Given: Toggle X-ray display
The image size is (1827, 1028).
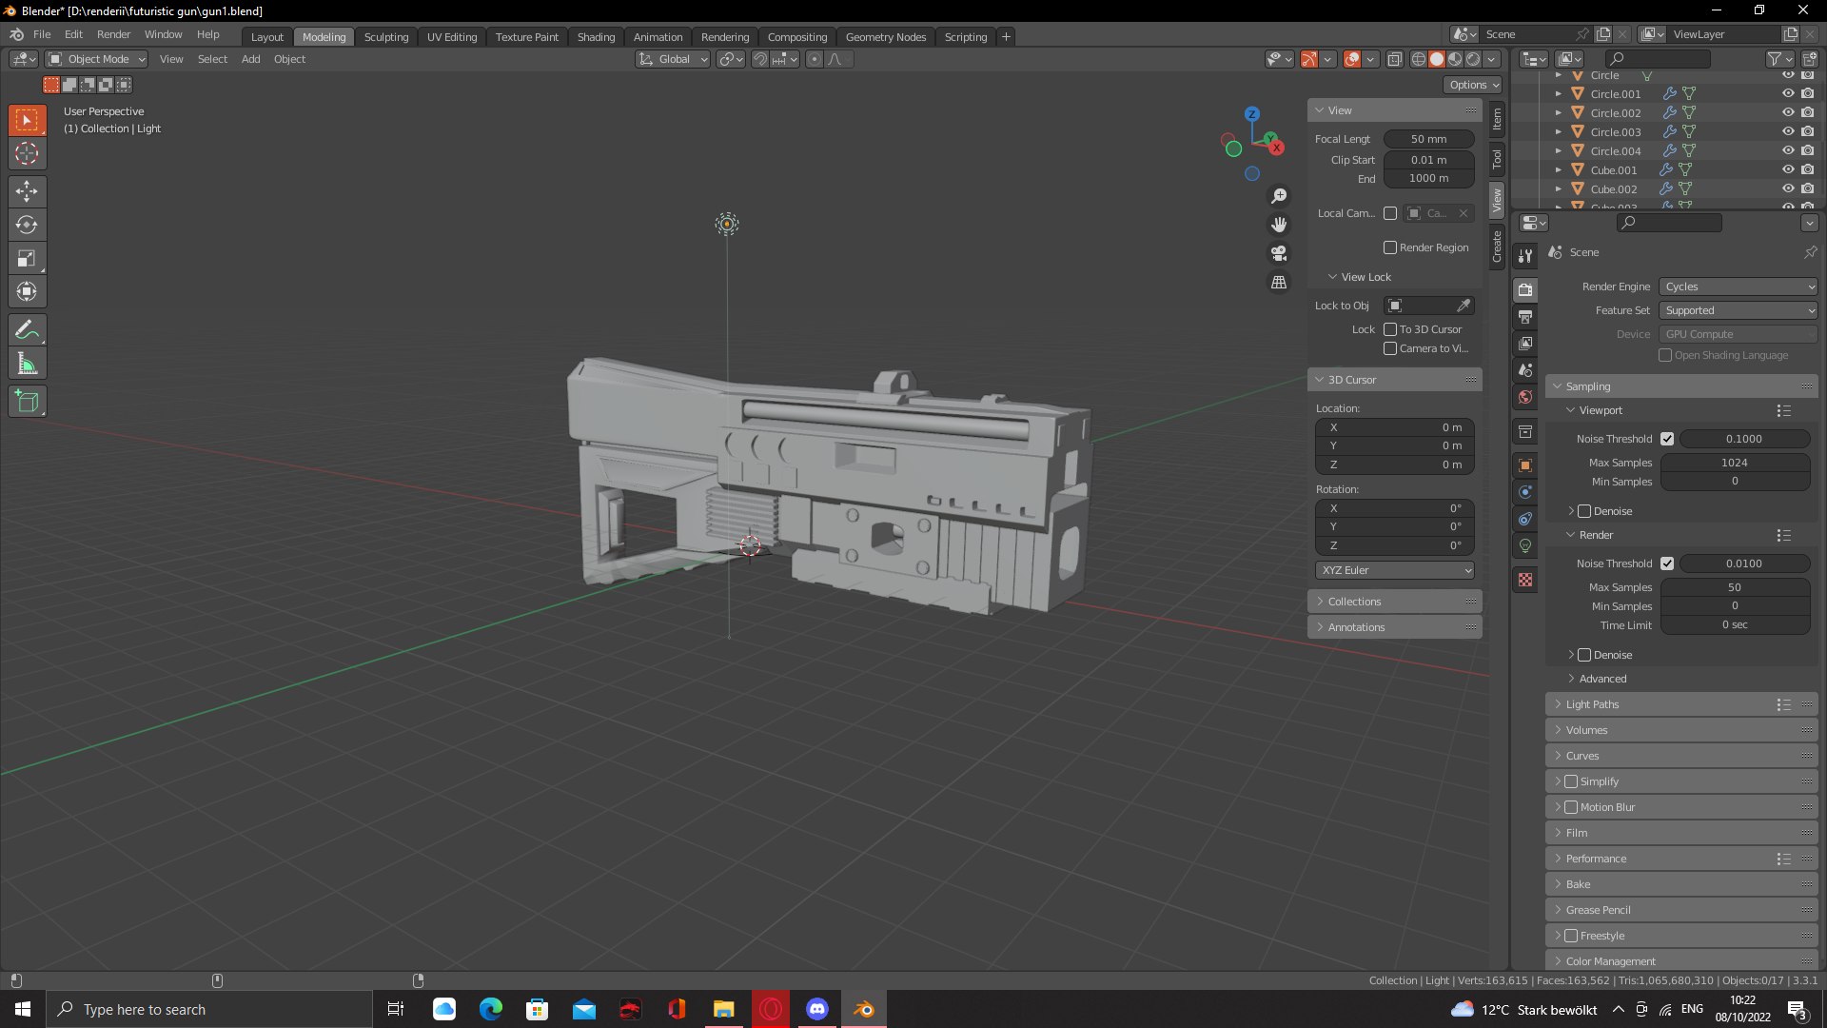Looking at the screenshot, I should 1394,59.
